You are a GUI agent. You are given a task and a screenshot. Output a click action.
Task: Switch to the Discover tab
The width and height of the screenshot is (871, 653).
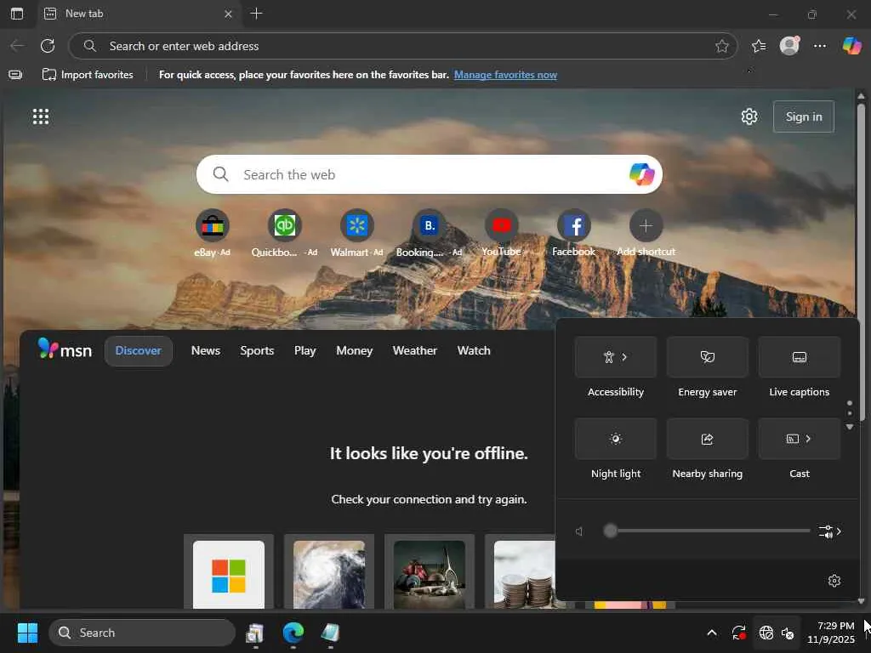tap(139, 350)
